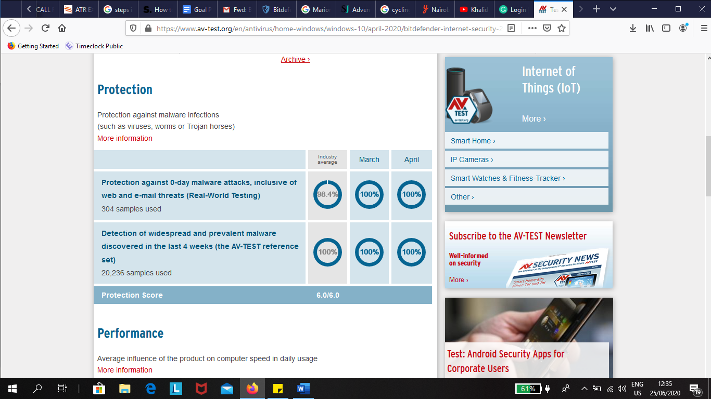The image size is (711, 399).
Task: Open Windows taskbar search
Action: pyautogui.click(x=37, y=389)
